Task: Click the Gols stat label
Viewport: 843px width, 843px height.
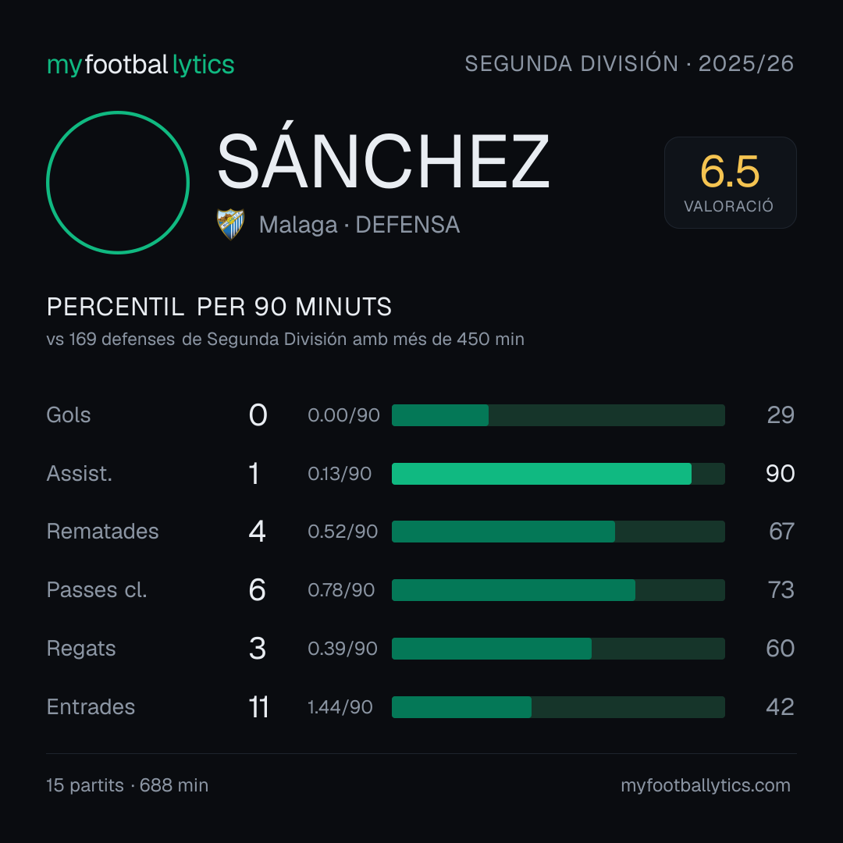Action: pyautogui.click(x=68, y=415)
